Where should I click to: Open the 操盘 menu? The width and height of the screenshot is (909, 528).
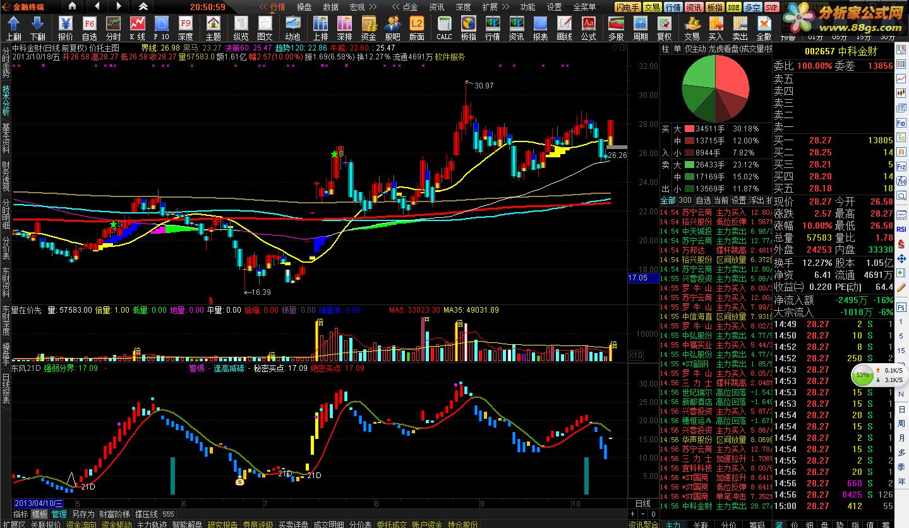(304, 7)
